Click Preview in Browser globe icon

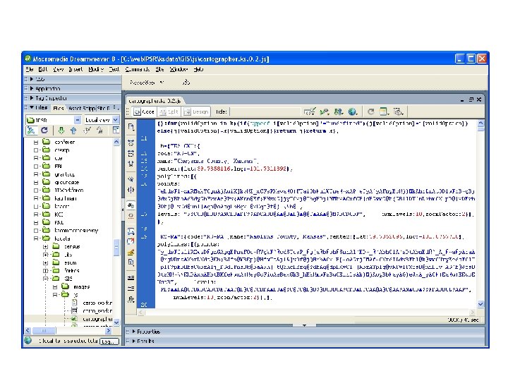353,111
